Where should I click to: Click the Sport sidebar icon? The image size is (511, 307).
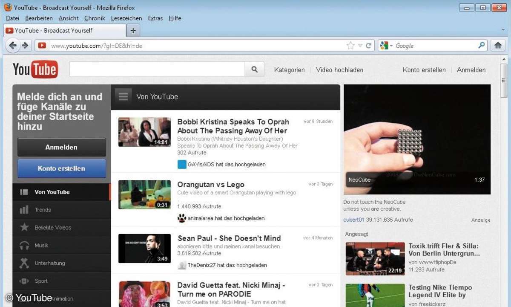click(24, 281)
